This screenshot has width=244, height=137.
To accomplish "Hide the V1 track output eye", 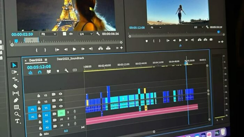I will (x=61, y=106).
